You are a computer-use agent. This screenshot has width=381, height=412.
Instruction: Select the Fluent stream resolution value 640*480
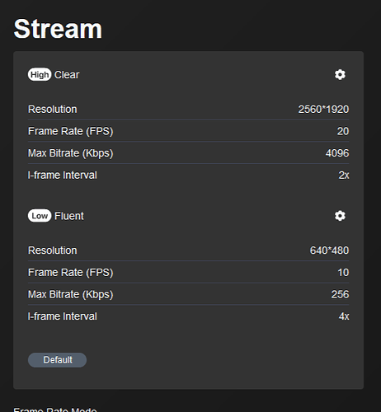(329, 250)
